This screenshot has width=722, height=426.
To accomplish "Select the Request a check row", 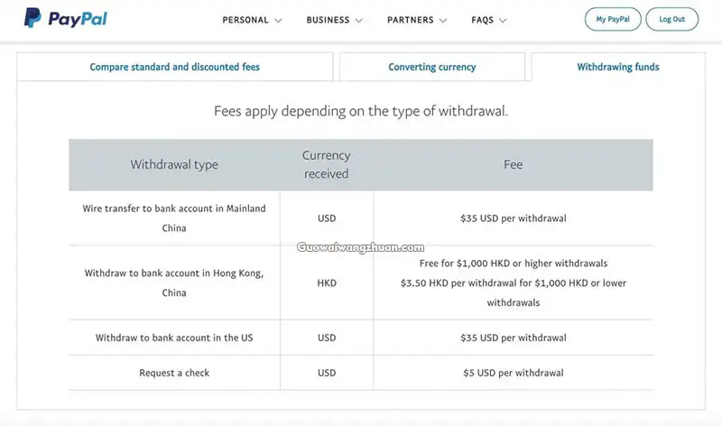I will click(361, 373).
